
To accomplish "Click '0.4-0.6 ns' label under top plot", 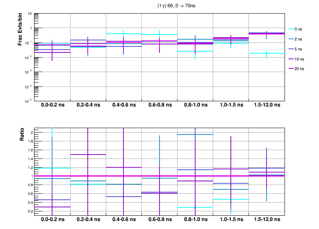I will [124, 105].
